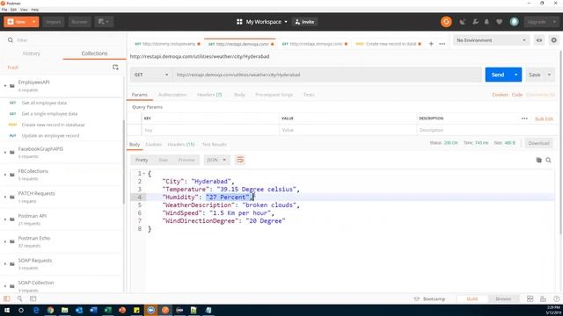
Task: Open the response Cookies tab
Action: coord(154,144)
